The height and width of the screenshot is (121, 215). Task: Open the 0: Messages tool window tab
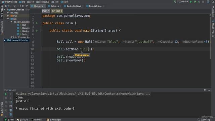(x=54, y=120)
